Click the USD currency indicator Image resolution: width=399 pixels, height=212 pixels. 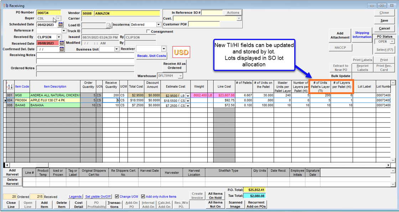(181, 53)
